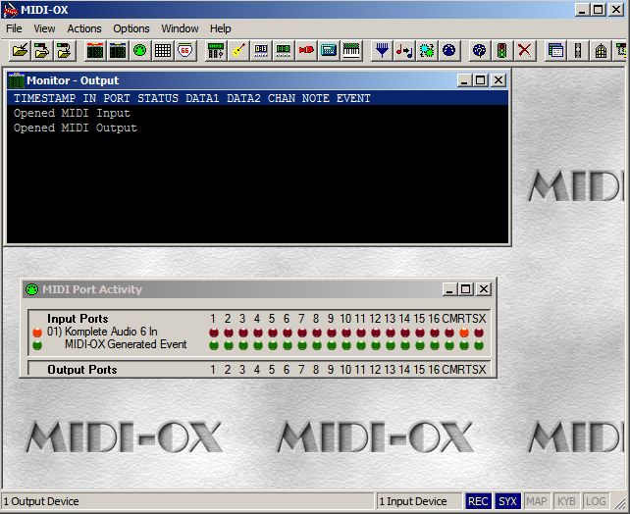Click the green digital counter display icon
The image size is (630, 514).
tap(284, 51)
